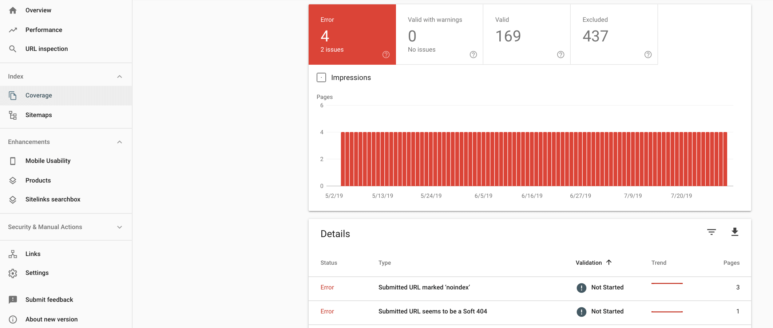
Task: Click the Coverage pages icon
Action: 13,96
